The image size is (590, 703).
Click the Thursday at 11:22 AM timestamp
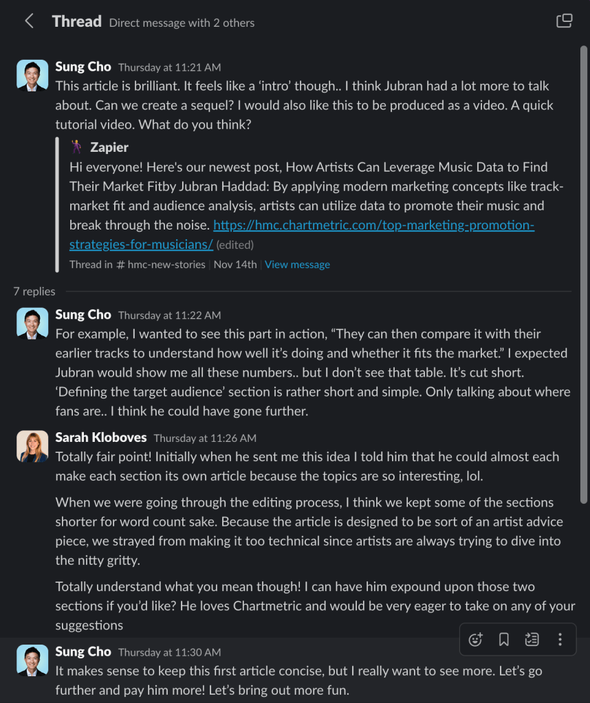[169, 315]
